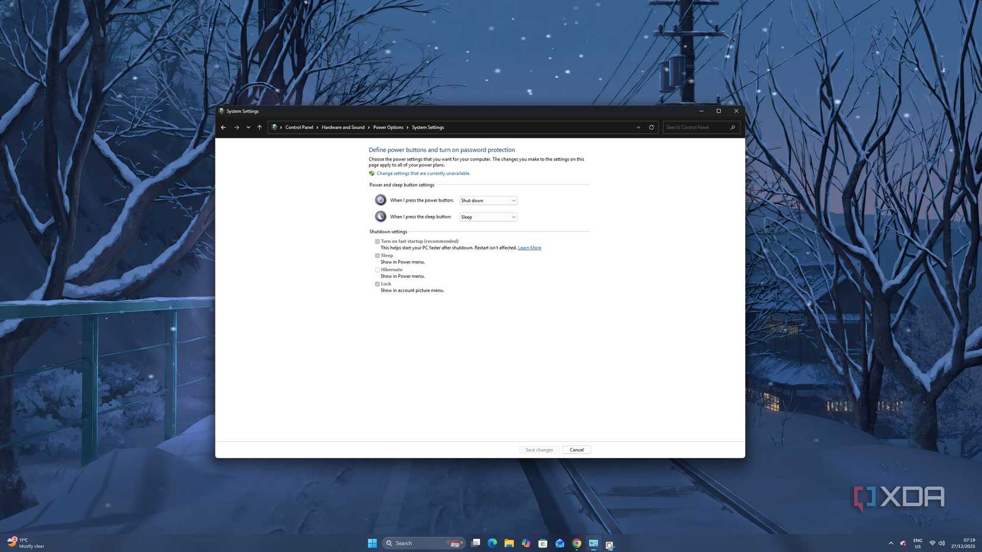The image size is (982, 552).
Task: Open the power button action dropdown
Action: pyautogui.click(x=488, y=200)
